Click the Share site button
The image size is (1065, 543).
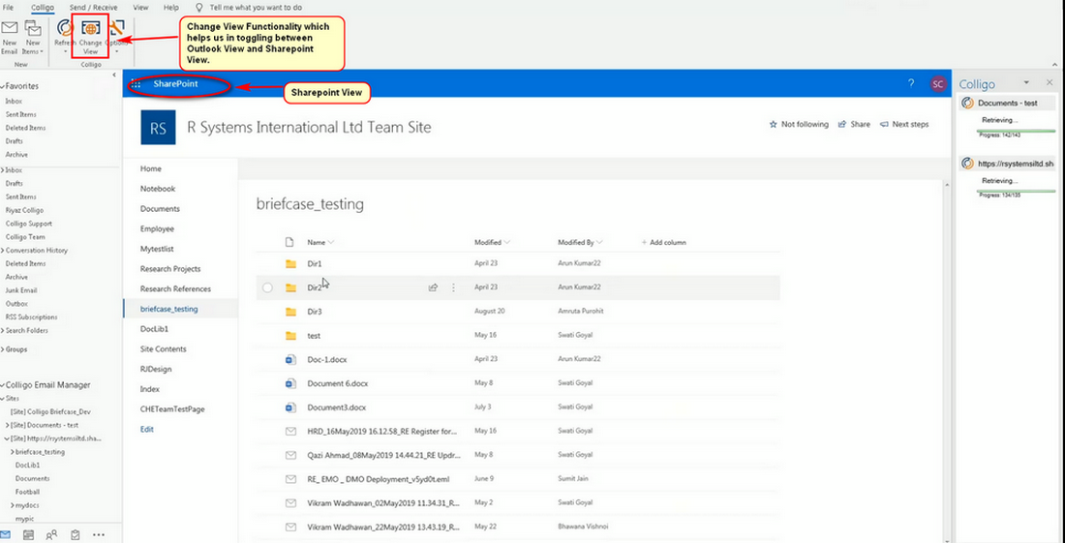854,124
